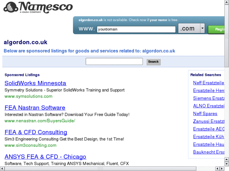This screenshot has height=171, width=229.
Task: Click the green Register button
Action: [x=216, y=29]
